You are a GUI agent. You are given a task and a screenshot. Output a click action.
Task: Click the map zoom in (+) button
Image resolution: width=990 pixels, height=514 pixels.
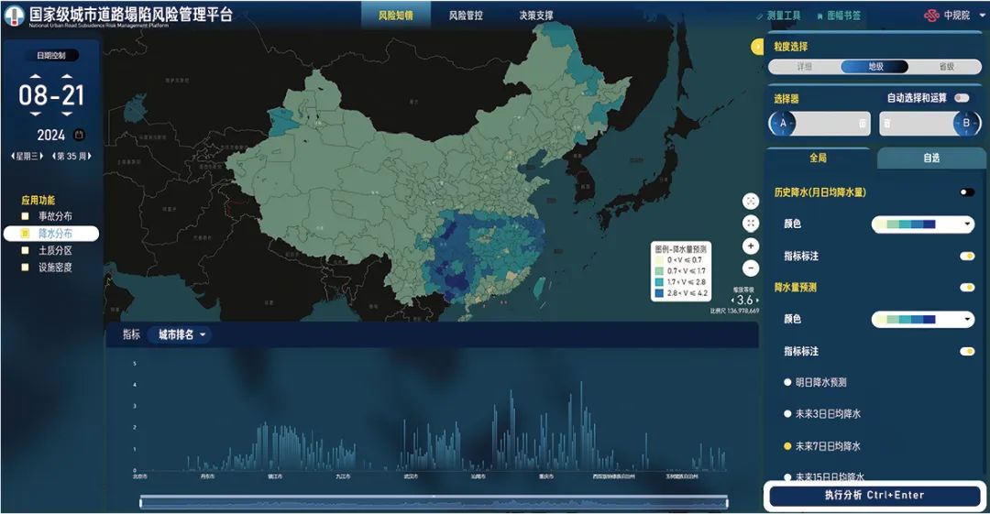[x=751, y=246]
